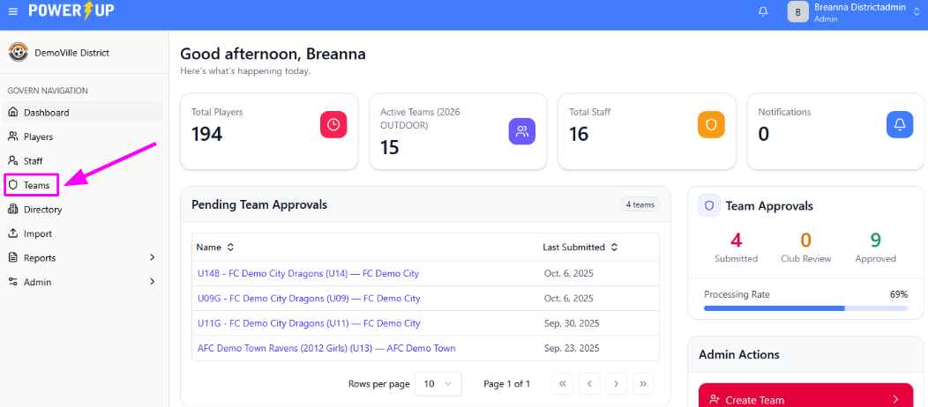Viewport: 928px width, 407px height.
Task: Click the Sep. 30, 2025 date cell
Action: (x=572, y=323)
